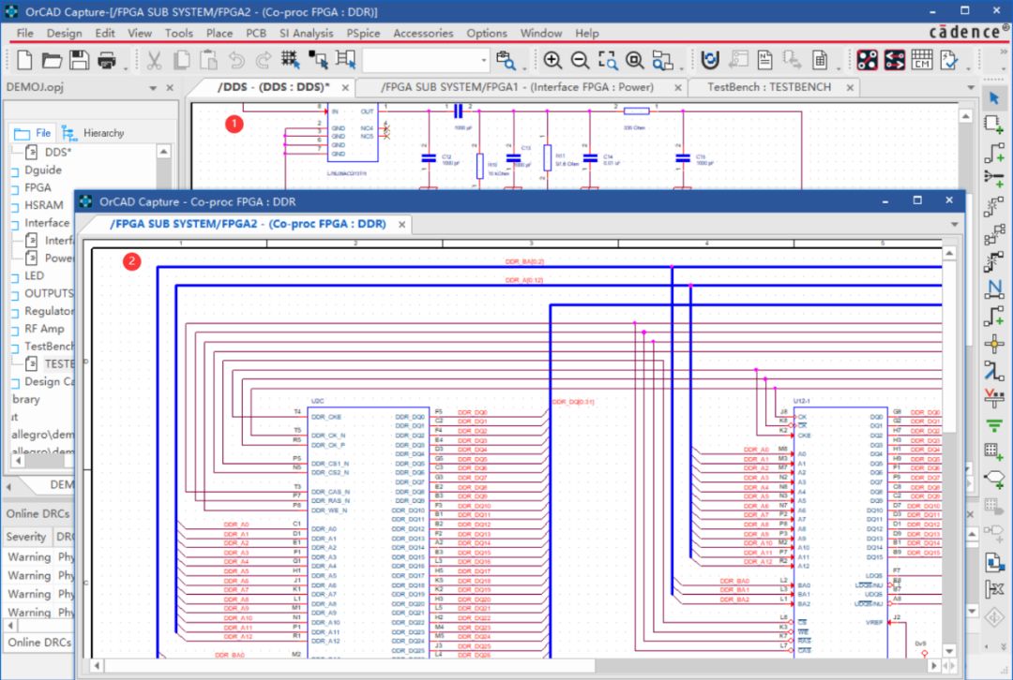Image resolution: width=1013 pixels, height=680 pixels.
Task: Select the HSRAM folder in project tree
Action: pos(44,205)
